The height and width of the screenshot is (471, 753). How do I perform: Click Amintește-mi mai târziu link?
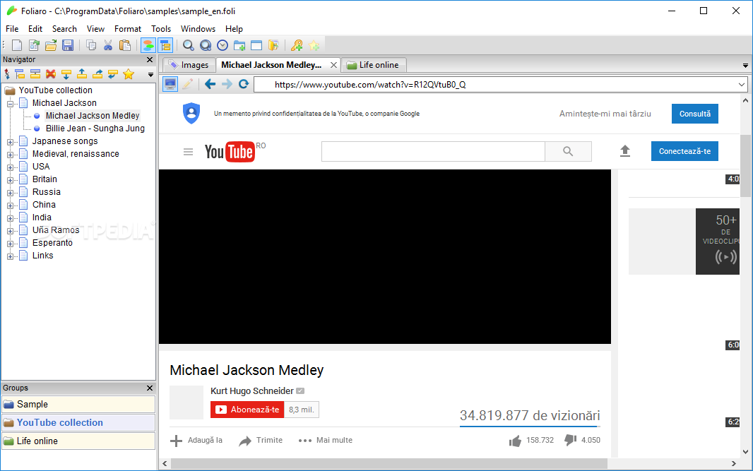[605, 114]
